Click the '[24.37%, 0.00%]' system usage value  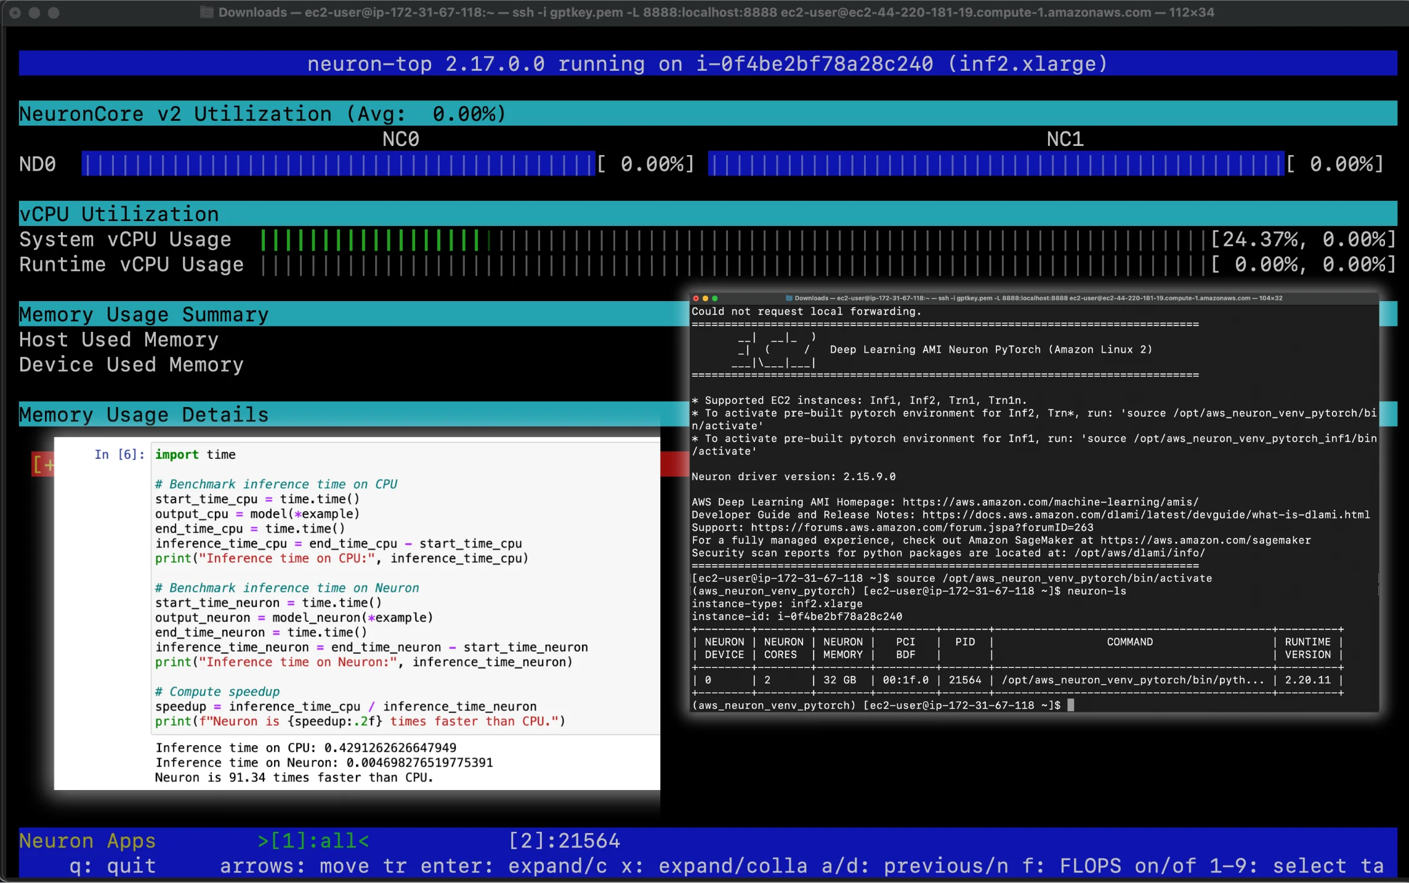1302,240
